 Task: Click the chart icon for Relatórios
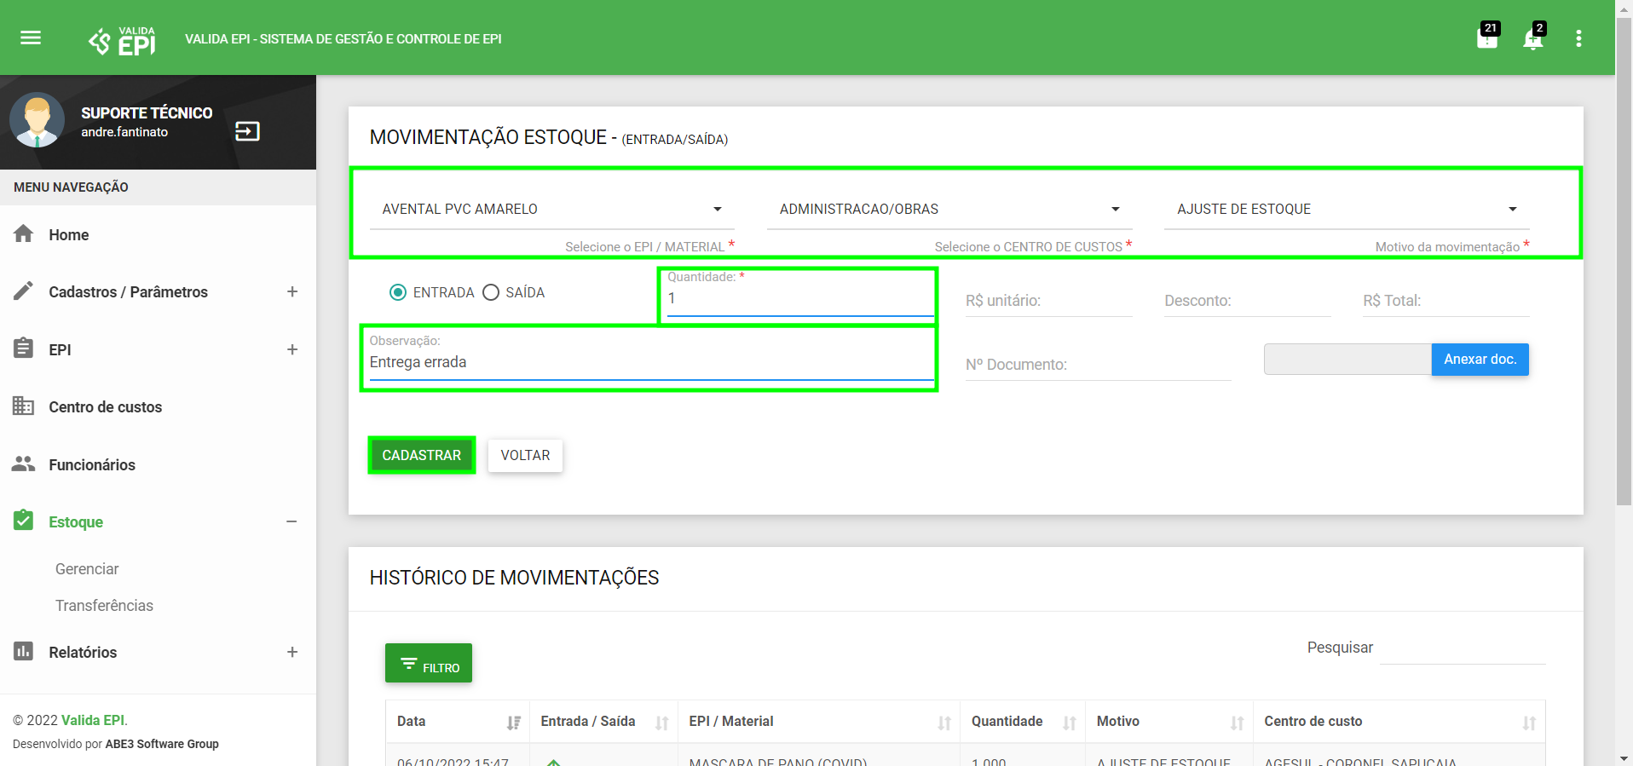coord(24,651)
